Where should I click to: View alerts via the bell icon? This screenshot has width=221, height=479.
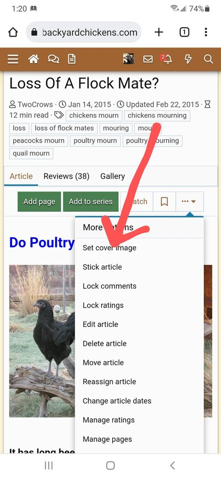(166, 59)
